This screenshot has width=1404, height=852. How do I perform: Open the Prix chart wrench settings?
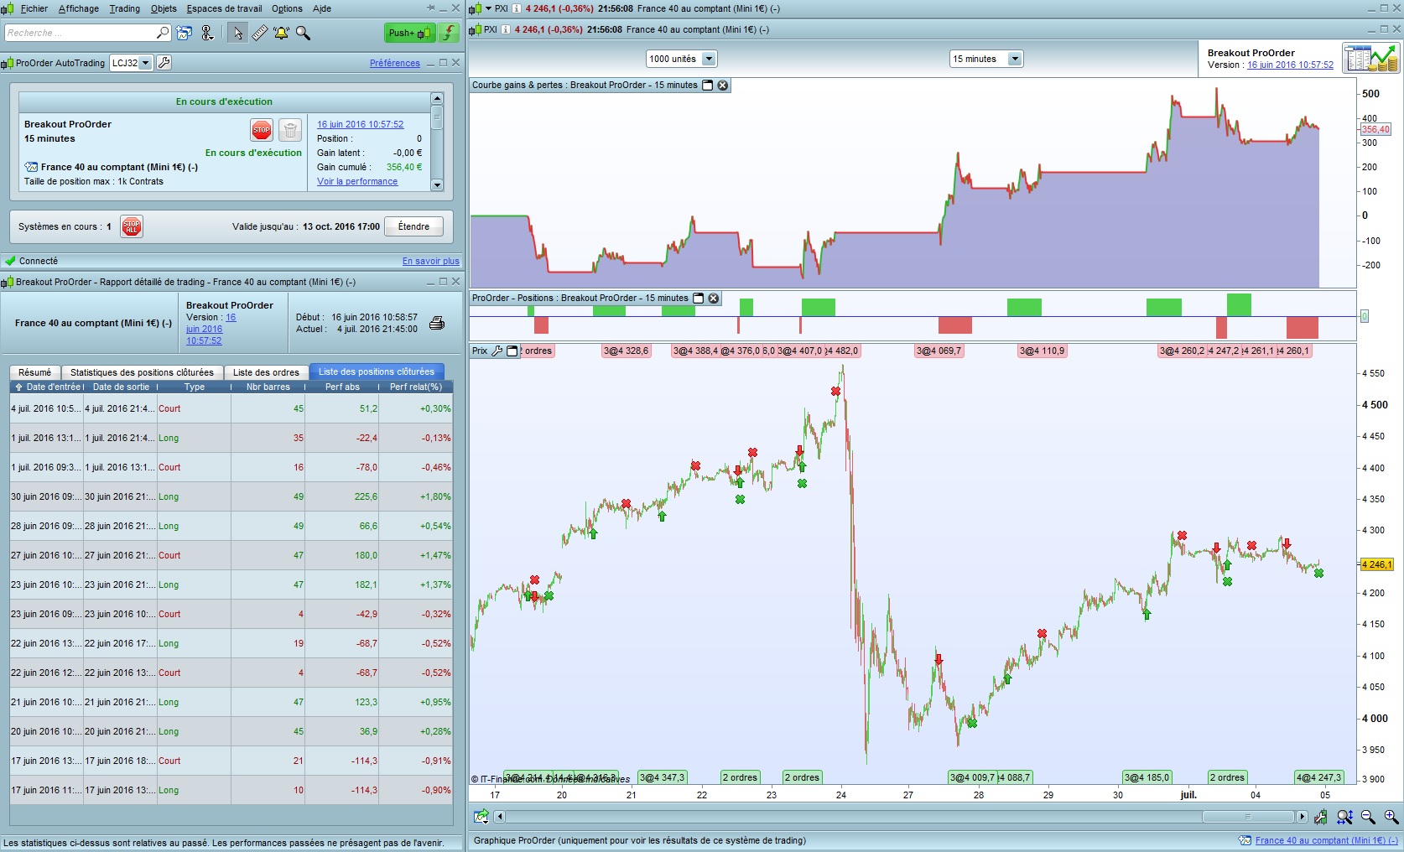(x=497, y=351)
